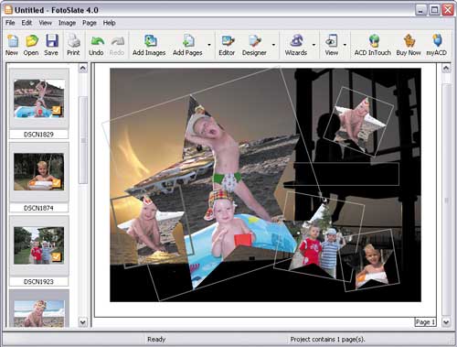Click the Add Pages icon

tap(187, 45)
